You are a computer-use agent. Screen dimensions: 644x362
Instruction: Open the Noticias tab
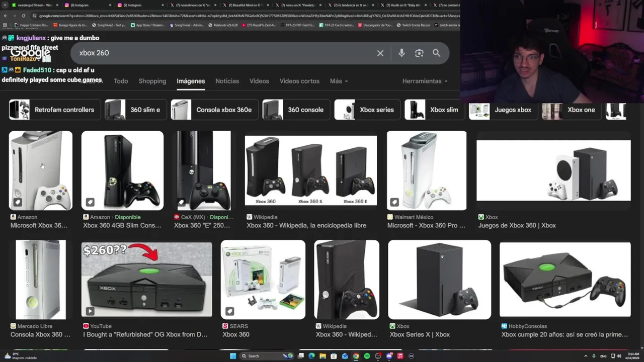tap(227, 81)
